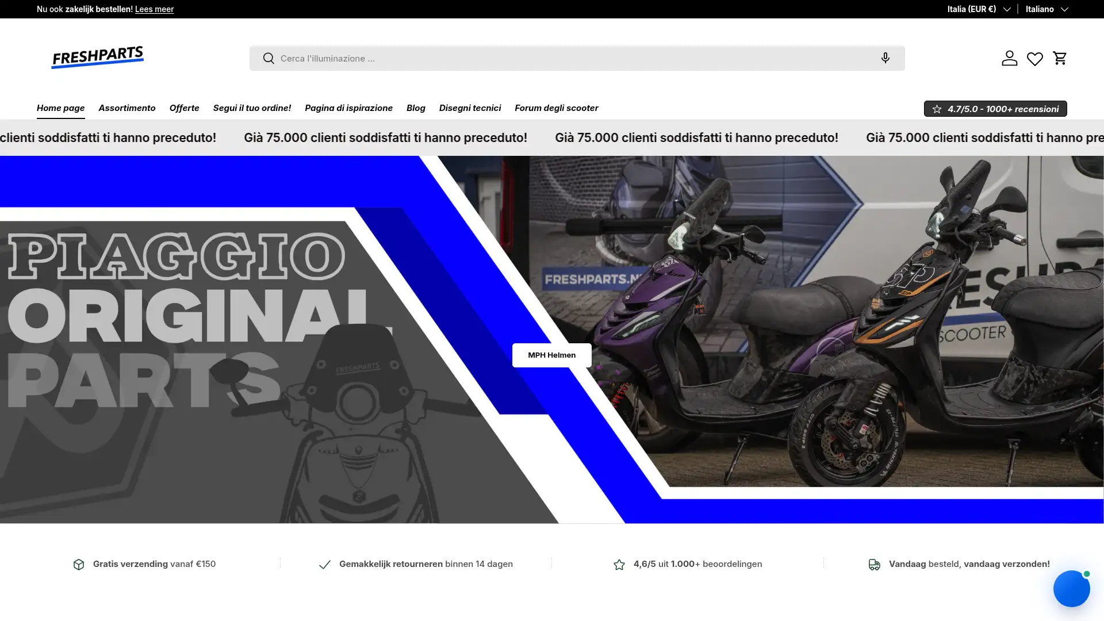The height and width of the screenshot is (621, 1104).
Task: Click the star icon in reviews badge
Action: [937, 109]
